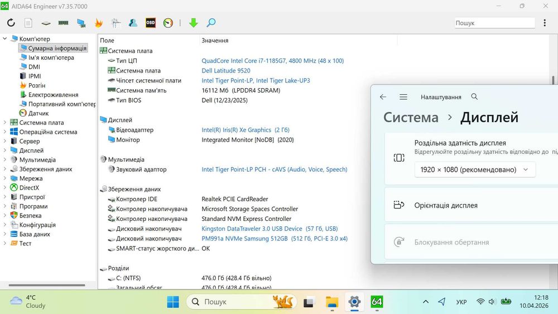Viewport: 558px width, 314px height.
Task: Select the Програми tree item
Action: pyautogui.click(x=33, y=206)
